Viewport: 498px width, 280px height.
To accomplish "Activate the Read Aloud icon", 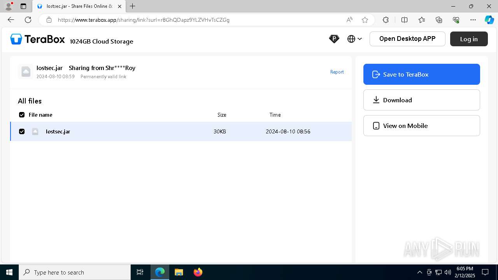I will tap(349, 20).
